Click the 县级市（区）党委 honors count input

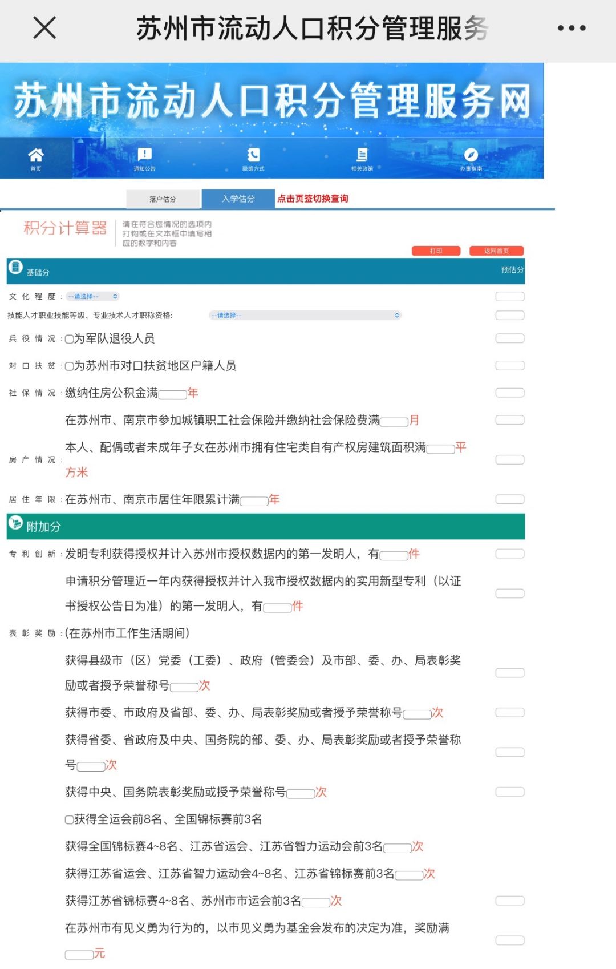(184, 687)
